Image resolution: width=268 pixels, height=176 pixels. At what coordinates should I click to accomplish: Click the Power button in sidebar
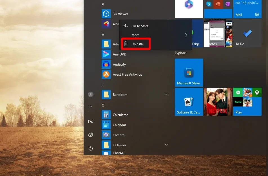point(90,148)
